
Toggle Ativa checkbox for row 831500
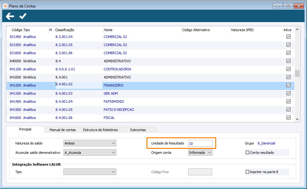[x=288, y=45]
